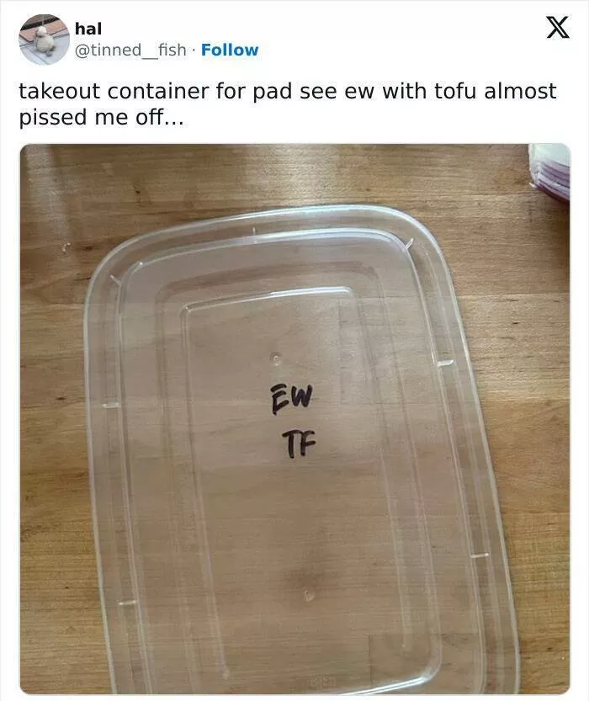589x701 pixels.
Task: Click the "pissed me off..." text line
Action: pos(102,118)
